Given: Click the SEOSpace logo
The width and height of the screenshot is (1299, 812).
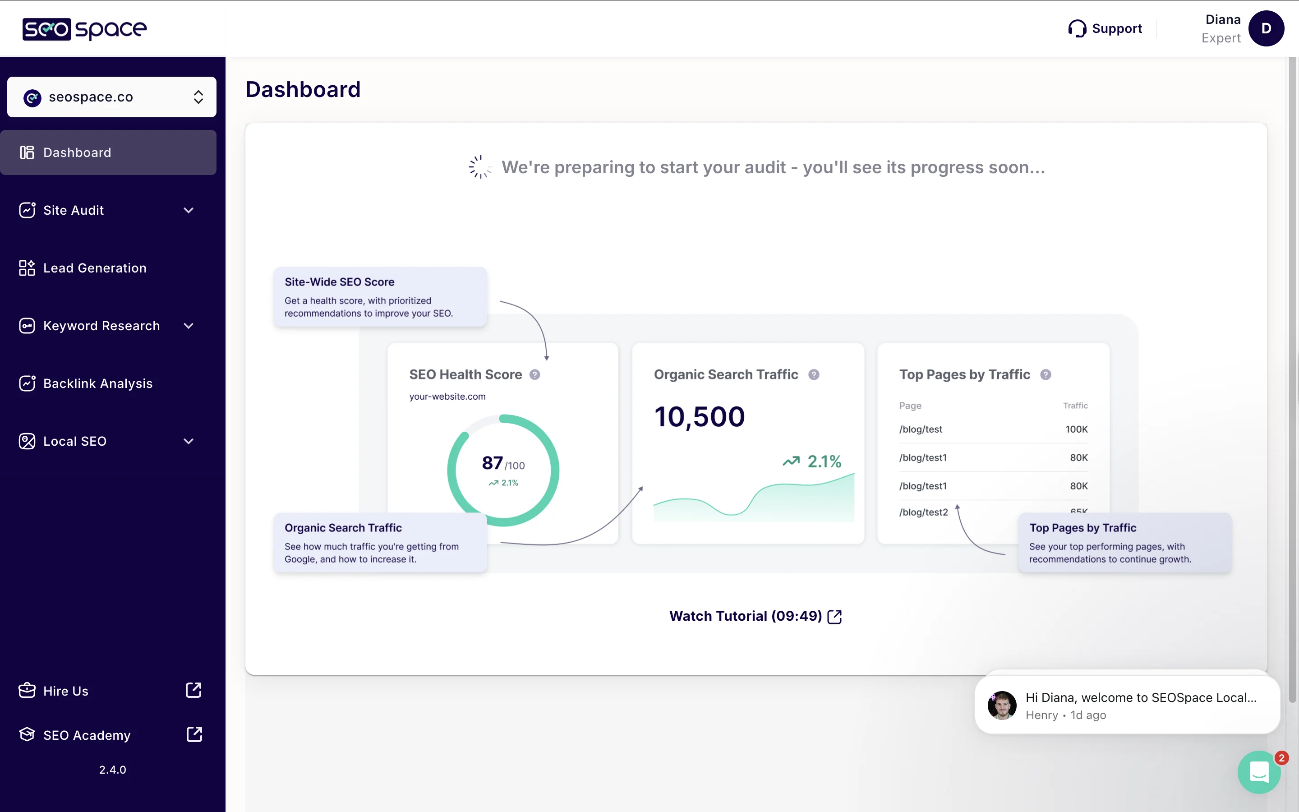Looking at the screenshot, I should coord(84,29).
